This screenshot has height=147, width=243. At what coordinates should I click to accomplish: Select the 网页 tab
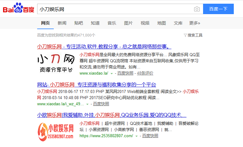[45, 23]
